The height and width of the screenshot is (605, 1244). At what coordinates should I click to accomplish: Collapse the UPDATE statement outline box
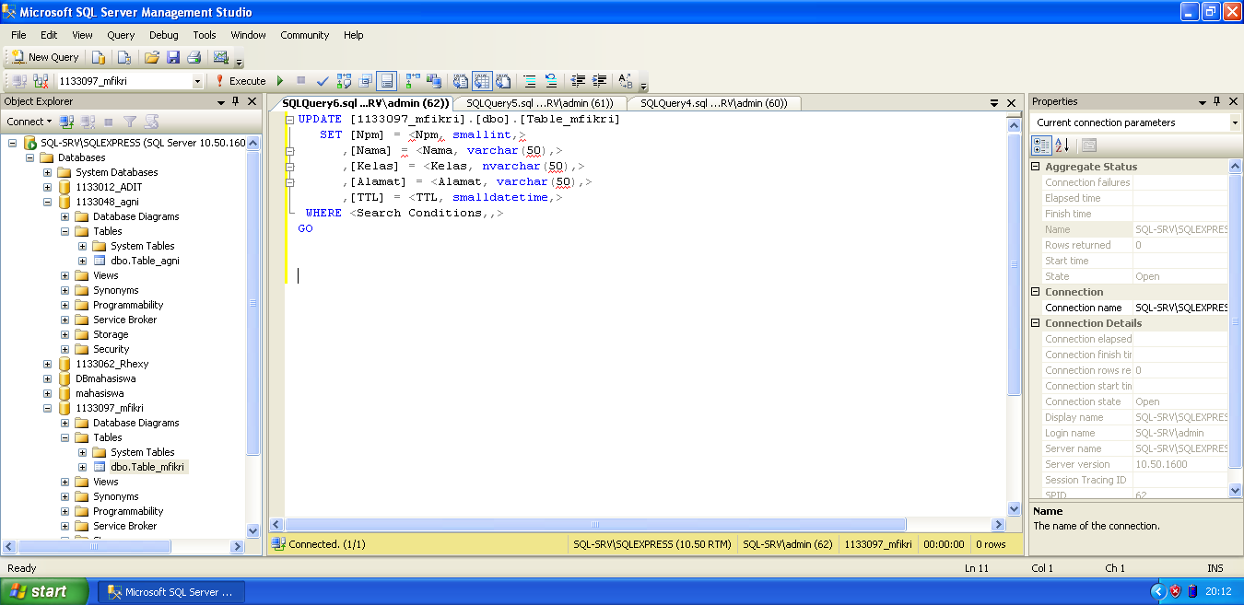tap(289, 120)
